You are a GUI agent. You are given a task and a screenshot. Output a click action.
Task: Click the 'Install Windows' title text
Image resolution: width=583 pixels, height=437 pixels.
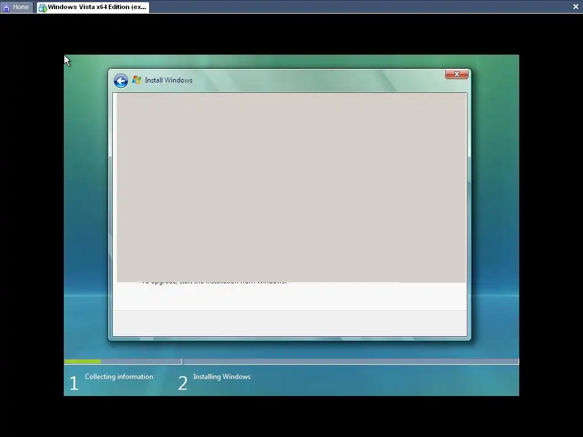tap(169, 80)
